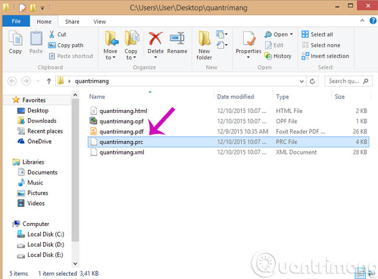The image size is (378, 279).
Task: Select the quantrimang.html file
Action: (x=229, y=111)
